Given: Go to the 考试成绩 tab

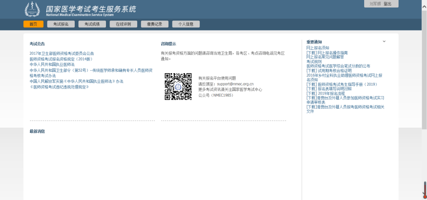Looking at the screenshot, I should tap(92, 24).
